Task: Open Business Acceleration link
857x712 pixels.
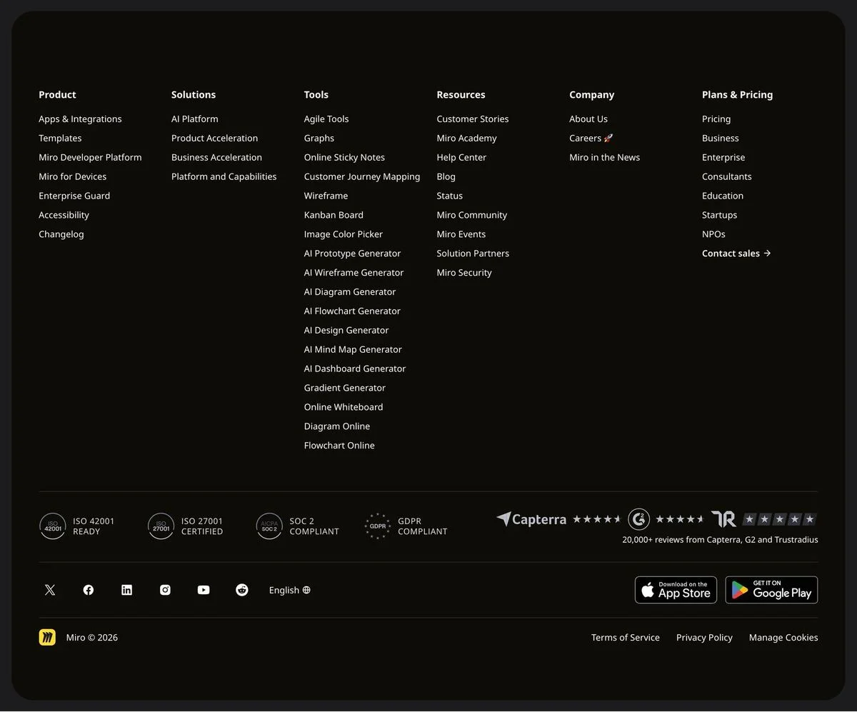Action: click(x=216, y=158)
